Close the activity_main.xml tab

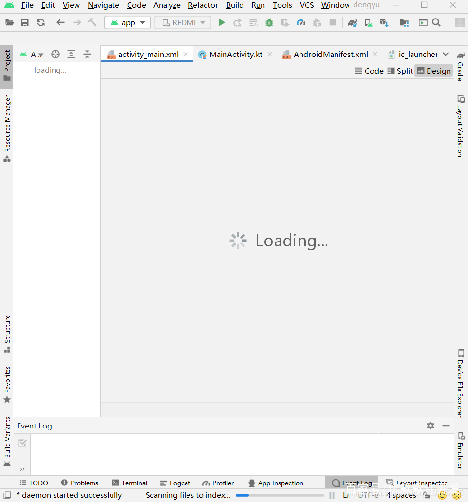tap(186, 54)
